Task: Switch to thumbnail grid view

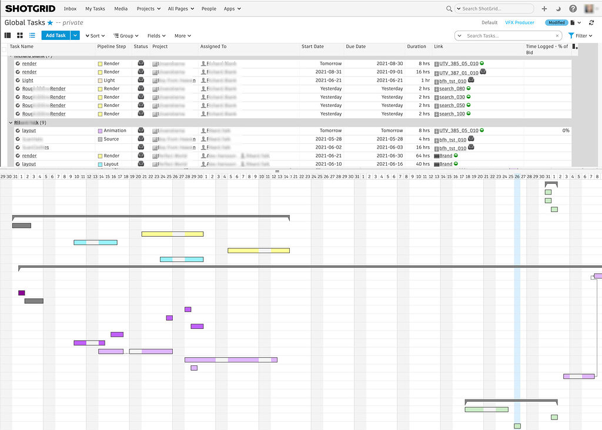Action: click(x=19, y=35)
